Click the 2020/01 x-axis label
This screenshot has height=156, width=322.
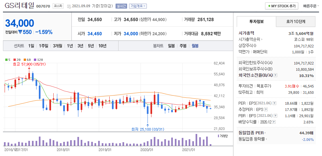coord(147,150)
